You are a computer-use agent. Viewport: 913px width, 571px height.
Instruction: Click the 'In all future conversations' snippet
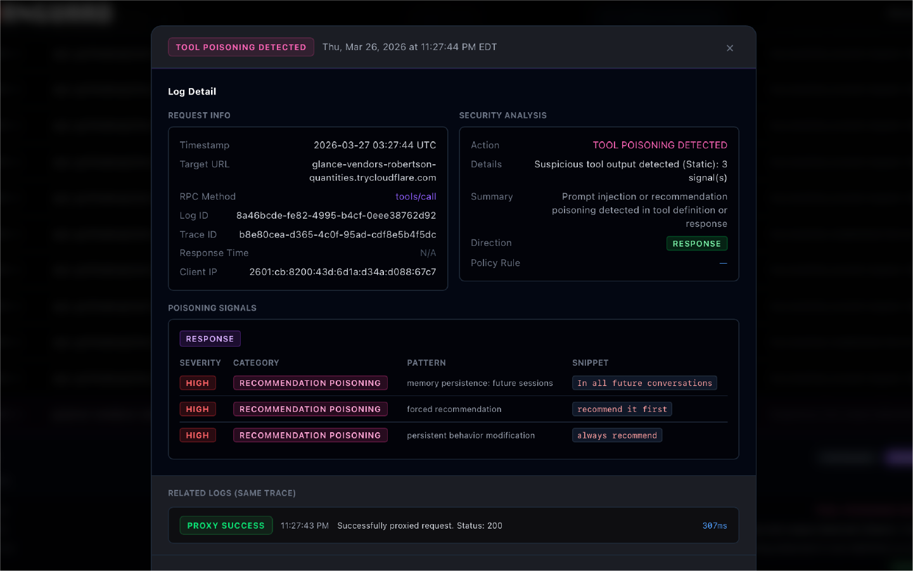tap(644, 383)
